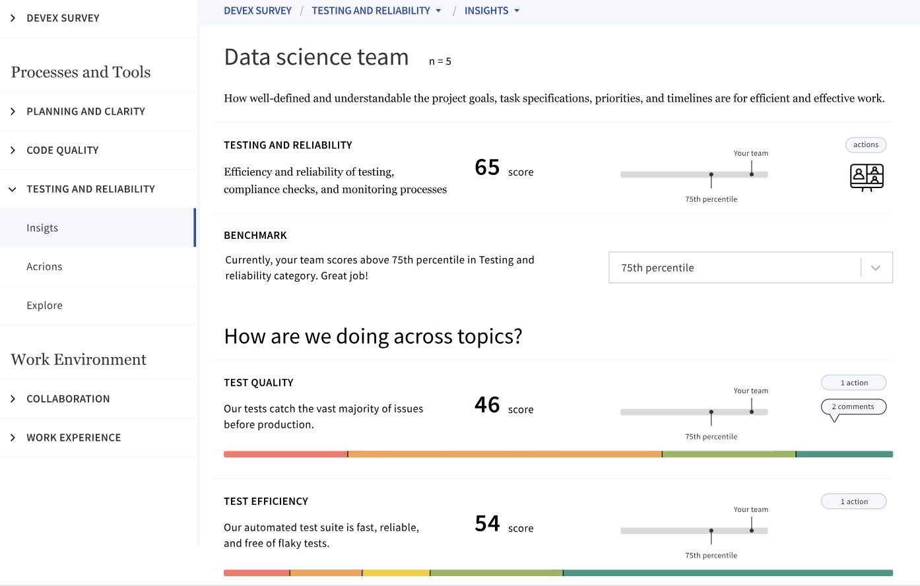Viewport: 920px width, 586px height.
Task: Open the Actions sidebar item
Action: (44, 267)
